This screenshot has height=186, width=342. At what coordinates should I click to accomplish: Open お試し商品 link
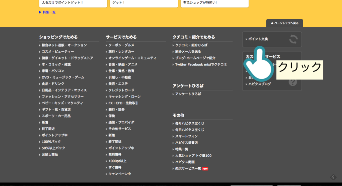(50, 154)
